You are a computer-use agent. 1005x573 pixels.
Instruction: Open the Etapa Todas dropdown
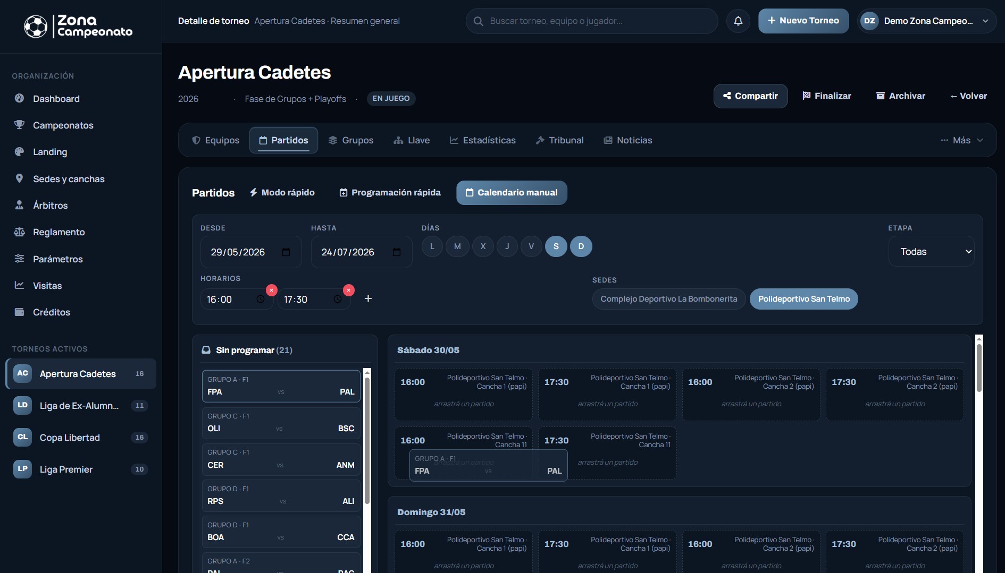click(x=932, y=252)
